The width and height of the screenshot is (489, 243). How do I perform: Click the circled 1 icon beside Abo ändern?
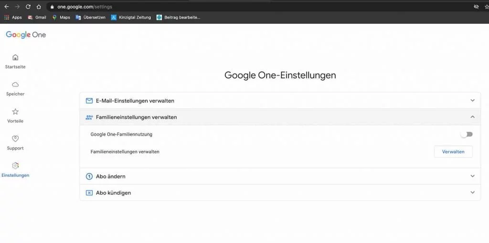[89, 177]
